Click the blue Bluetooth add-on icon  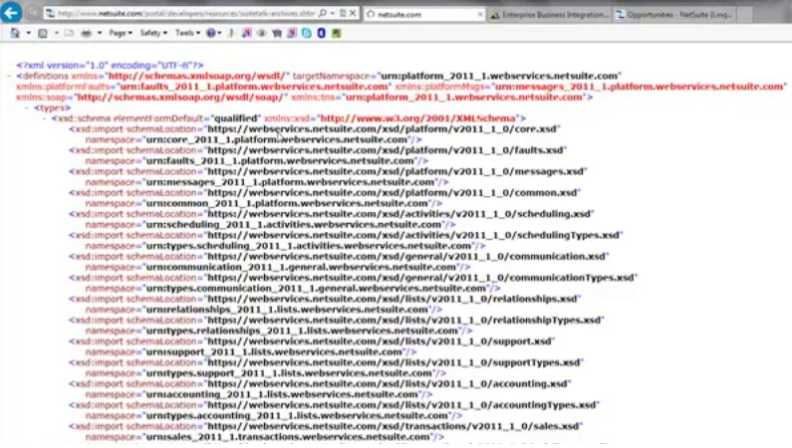[321, 33]
